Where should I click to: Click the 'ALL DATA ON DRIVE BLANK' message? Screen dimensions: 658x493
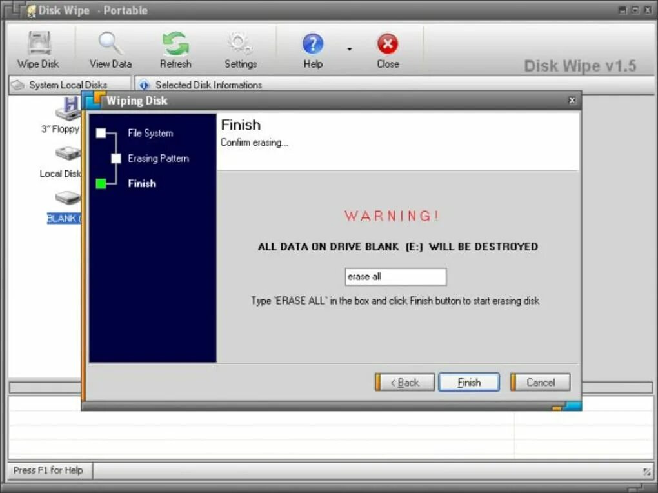[398, 246]
